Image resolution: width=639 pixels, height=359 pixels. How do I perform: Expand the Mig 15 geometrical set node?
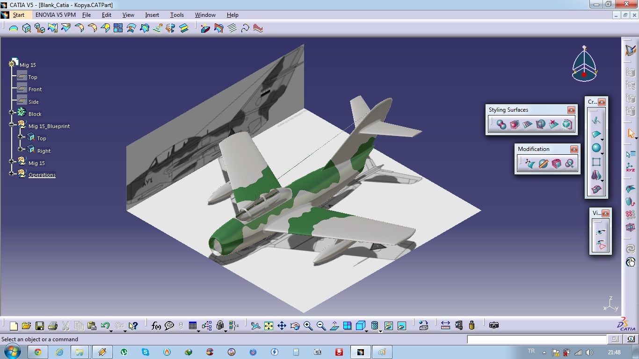click(x=11, y=161)
